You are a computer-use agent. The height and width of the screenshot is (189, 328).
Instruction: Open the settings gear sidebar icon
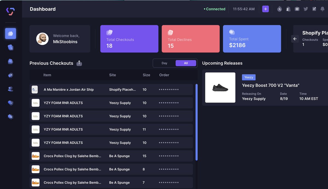click(10, 117)
